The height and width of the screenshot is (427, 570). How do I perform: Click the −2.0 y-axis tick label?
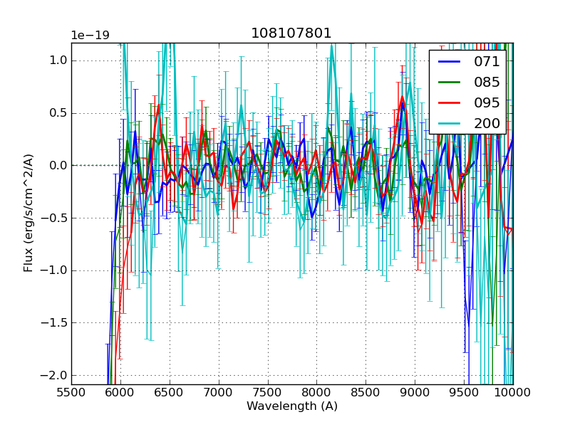point(54,375)
